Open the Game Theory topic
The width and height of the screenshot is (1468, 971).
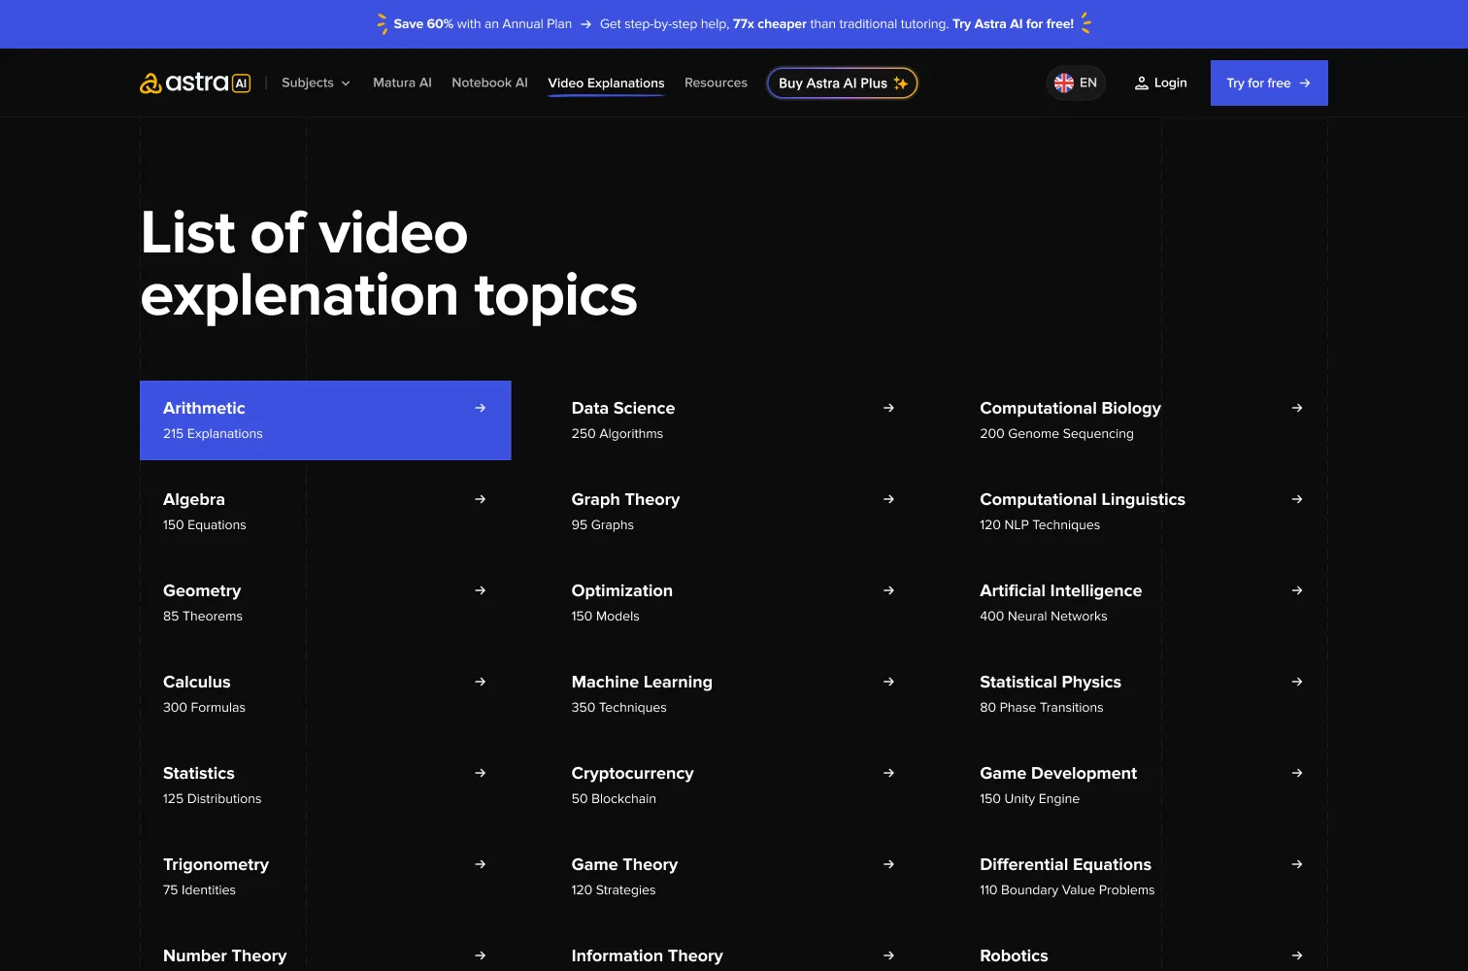(734, 877)
